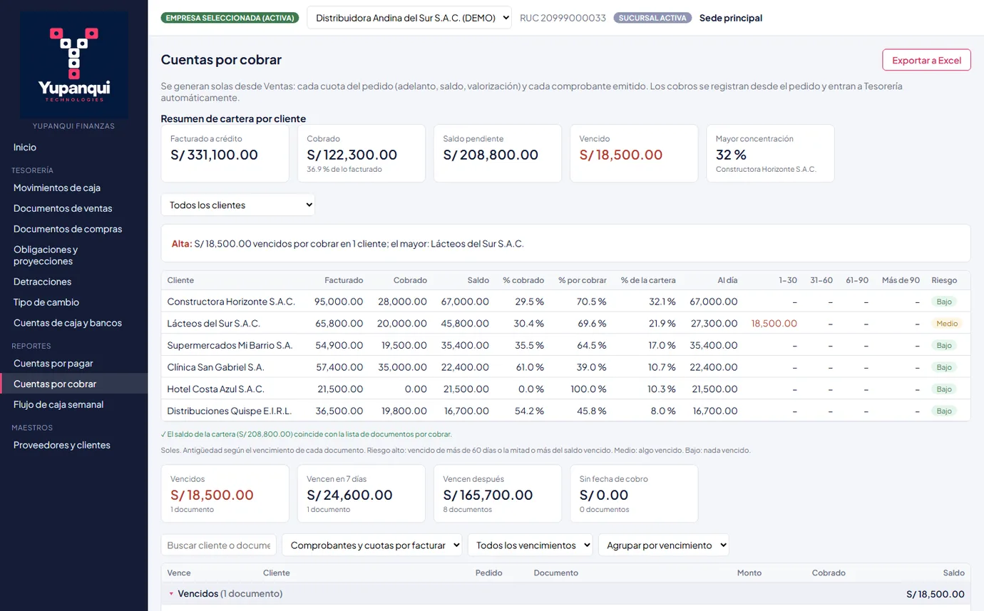The image size is (984, 611).
Task: Click the % de la cartera header
Action: coord(648,280)
